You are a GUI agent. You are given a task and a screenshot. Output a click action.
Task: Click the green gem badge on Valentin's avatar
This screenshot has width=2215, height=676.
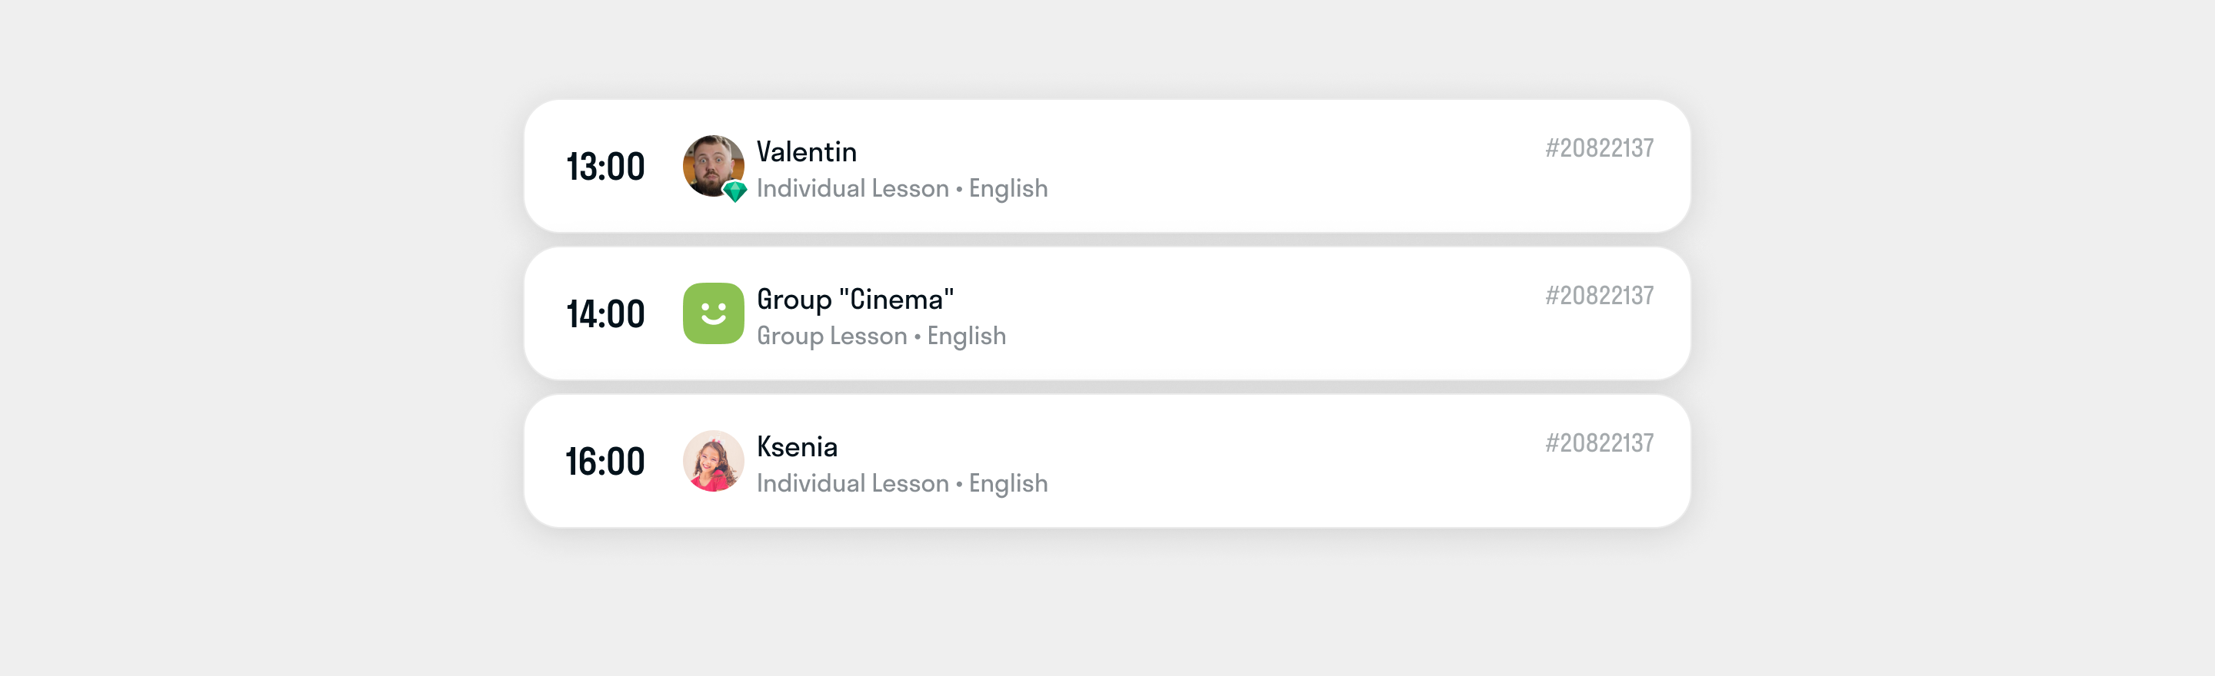(734, 191)
